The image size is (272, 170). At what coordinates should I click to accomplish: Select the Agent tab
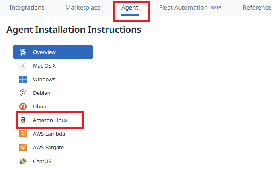point(130,8)
